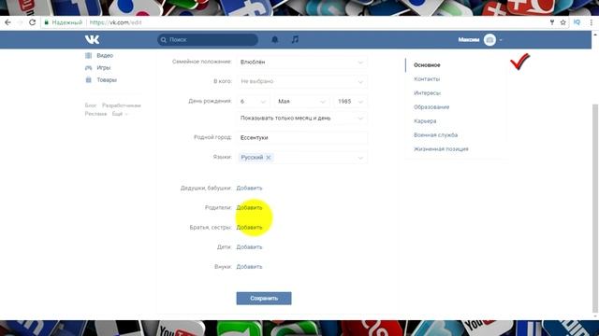Click the Сохранить save button

(x=264, y=299)
